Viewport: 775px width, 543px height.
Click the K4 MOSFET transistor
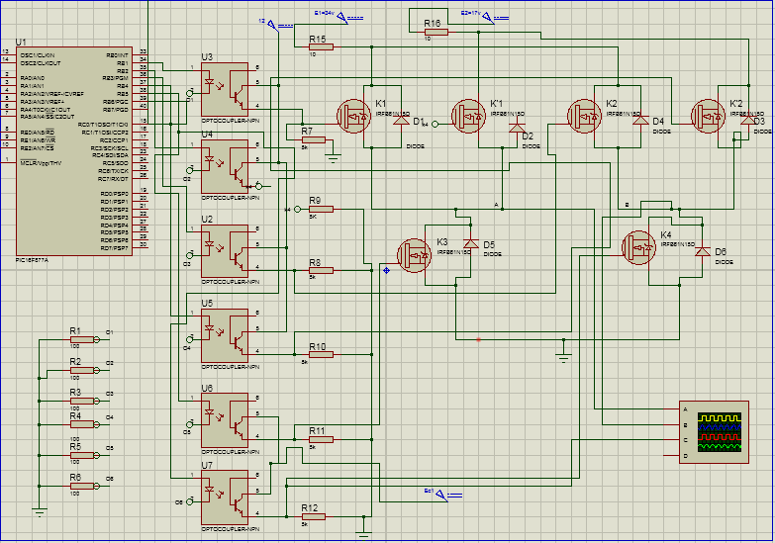636,247
